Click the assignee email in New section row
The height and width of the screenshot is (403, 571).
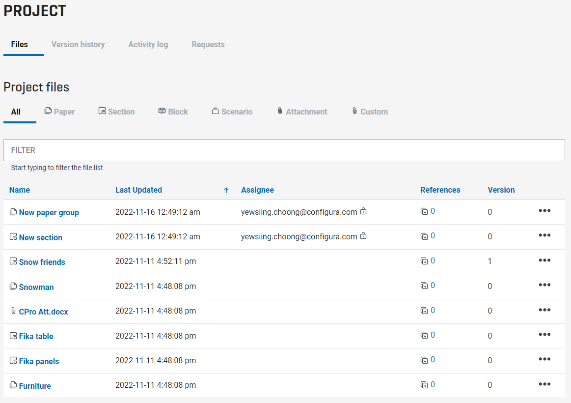click(x=299, y=237)
